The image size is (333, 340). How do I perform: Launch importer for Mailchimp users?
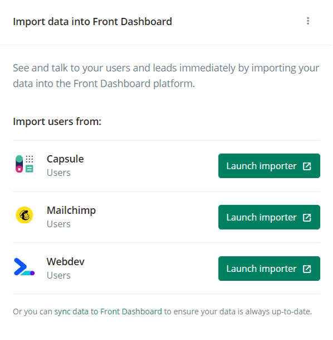coord(269,217)
